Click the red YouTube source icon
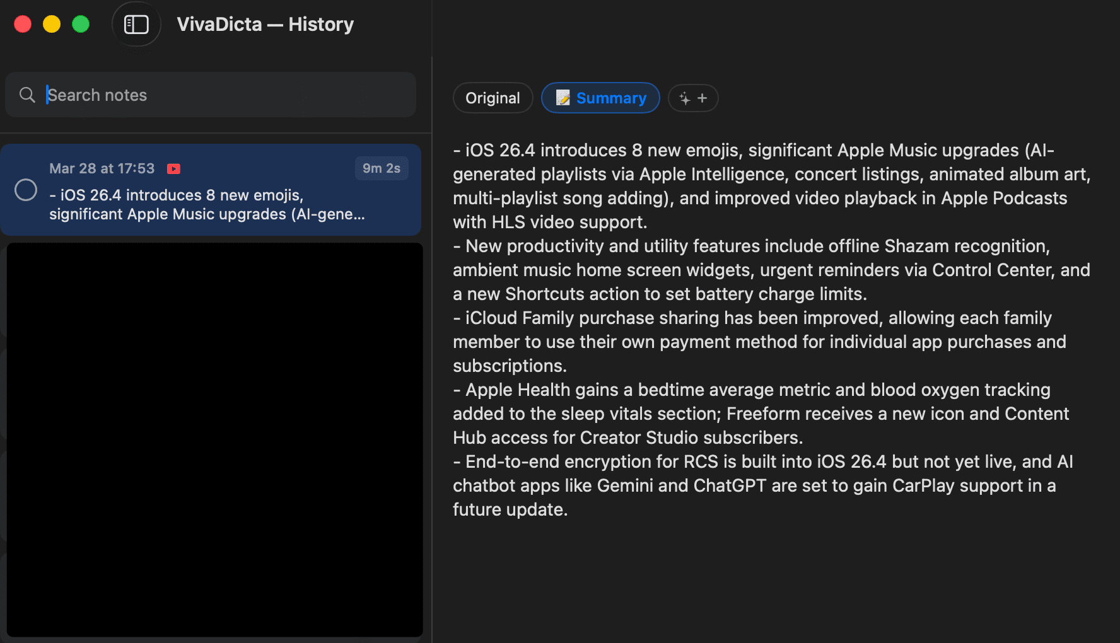Image resolution: width=1120 pixels, height=643 pixels. click(173, 169)
